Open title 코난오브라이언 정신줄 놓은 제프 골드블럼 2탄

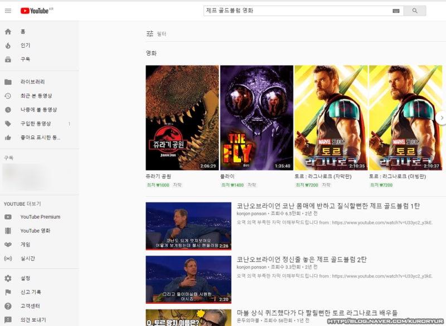pos(302,259)
